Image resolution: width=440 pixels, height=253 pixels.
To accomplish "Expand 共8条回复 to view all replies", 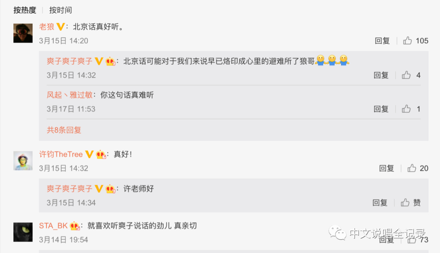I will (x=64, y=130).
